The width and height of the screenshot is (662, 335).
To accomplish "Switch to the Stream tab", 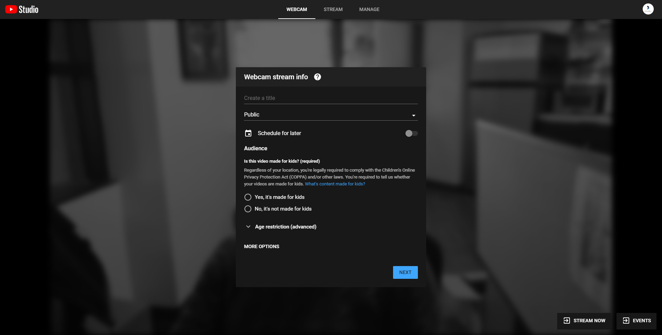I will click(x=333, y=9).
